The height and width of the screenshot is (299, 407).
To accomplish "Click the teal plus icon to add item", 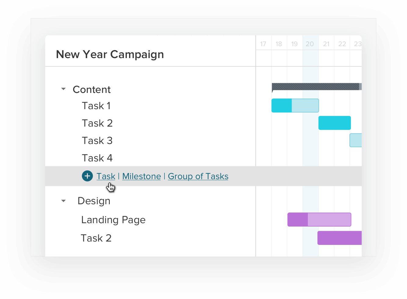I will point(87,176).
